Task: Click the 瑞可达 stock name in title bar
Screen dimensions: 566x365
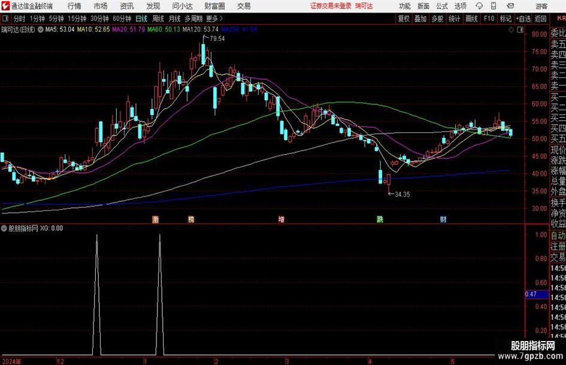Action: [x=364, y=6]
